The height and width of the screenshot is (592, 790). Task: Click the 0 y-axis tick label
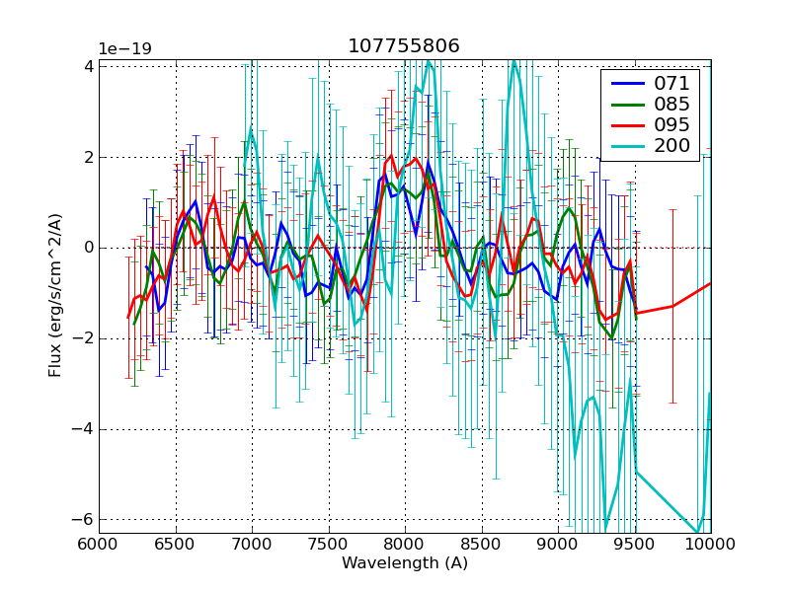click(88, 248)
